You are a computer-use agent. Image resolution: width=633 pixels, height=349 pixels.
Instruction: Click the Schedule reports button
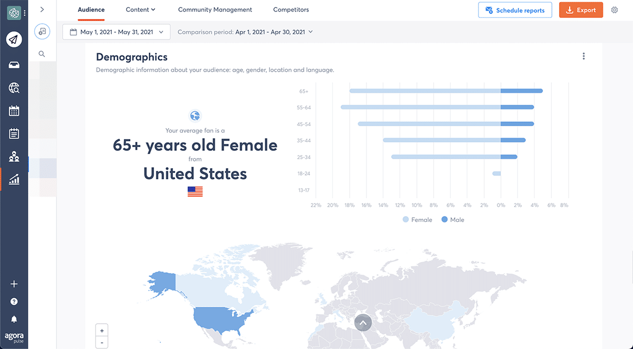[515, 10]
